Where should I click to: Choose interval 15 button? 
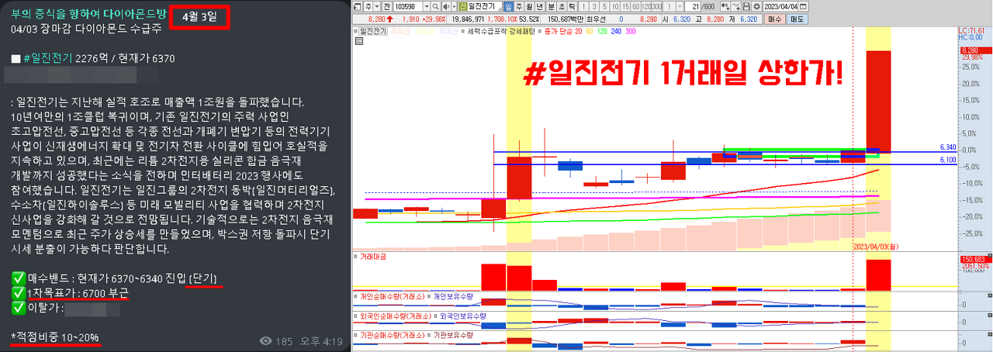pos(625,6)
